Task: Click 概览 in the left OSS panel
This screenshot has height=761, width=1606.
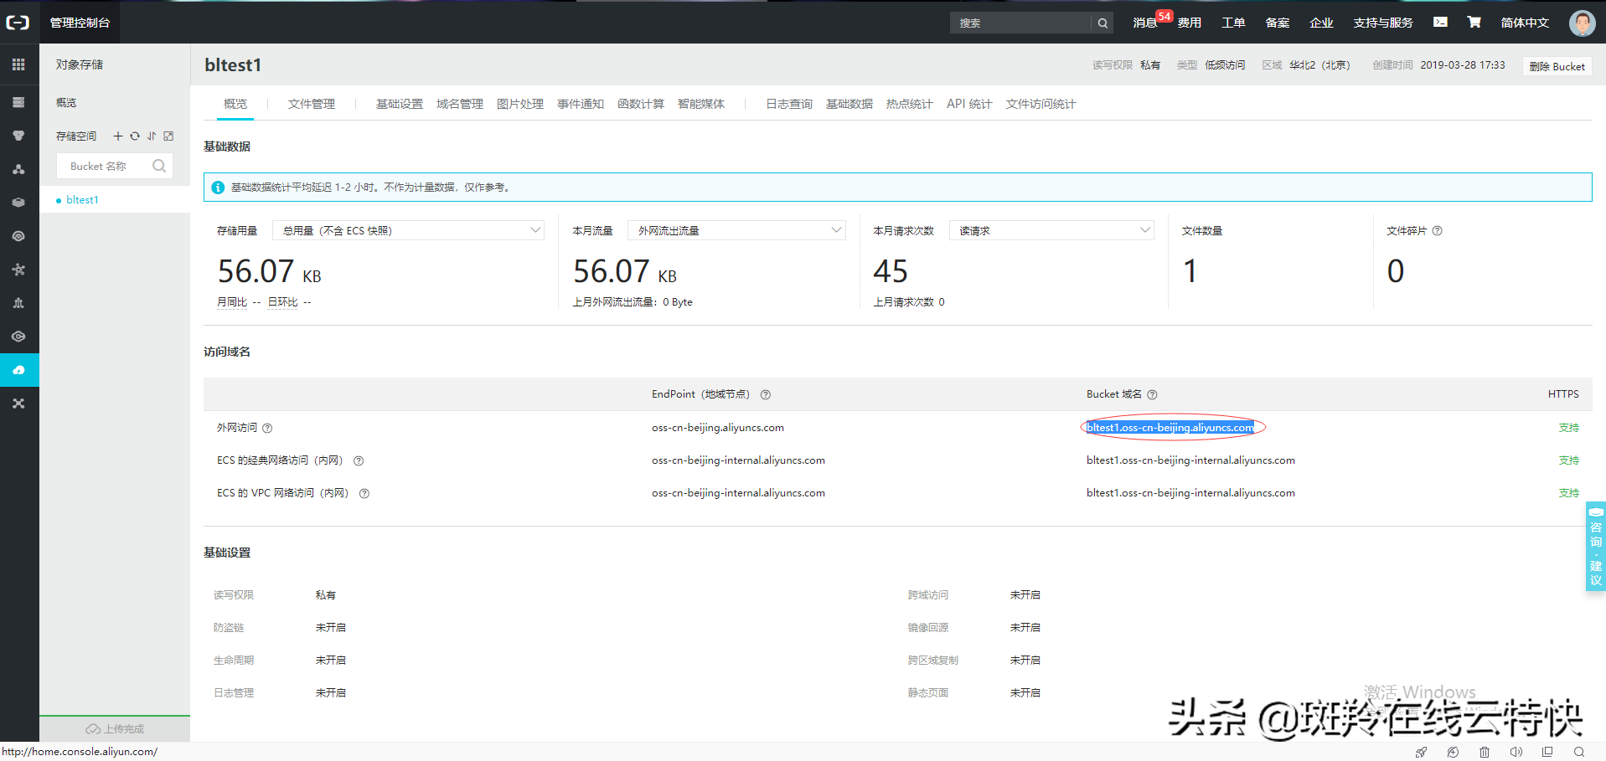Action: (x=66, y=102)
